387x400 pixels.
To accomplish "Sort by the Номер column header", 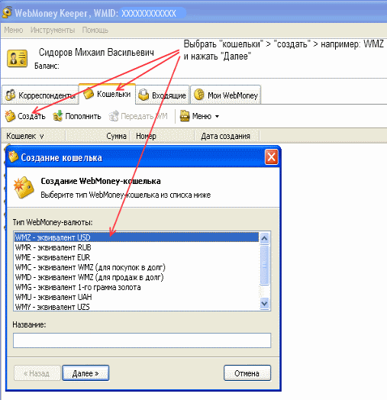I will [163, 136].
